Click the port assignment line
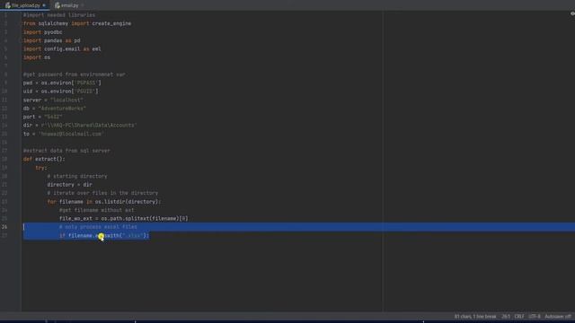Screen dimensions: 575x323 tap(42, 117)
